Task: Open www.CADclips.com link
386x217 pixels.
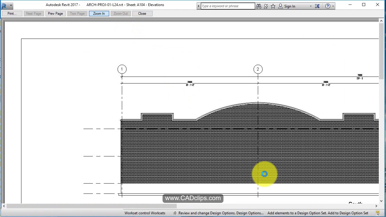Action: point(193,198)
